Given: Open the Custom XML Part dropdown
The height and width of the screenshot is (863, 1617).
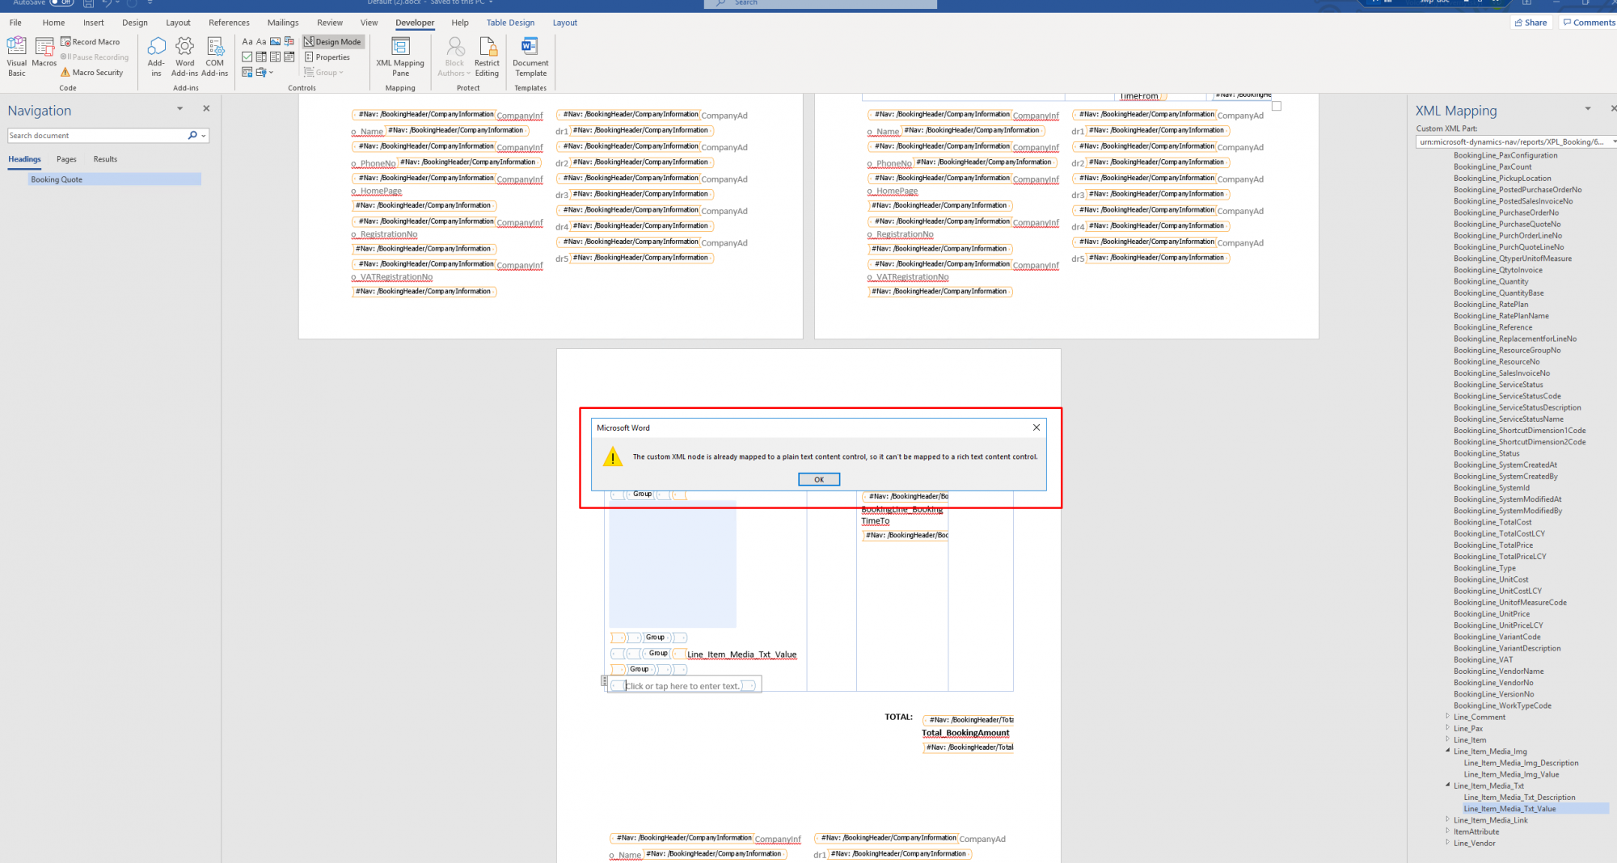Looking at the screenshot, I should (x=1613, y=142).
